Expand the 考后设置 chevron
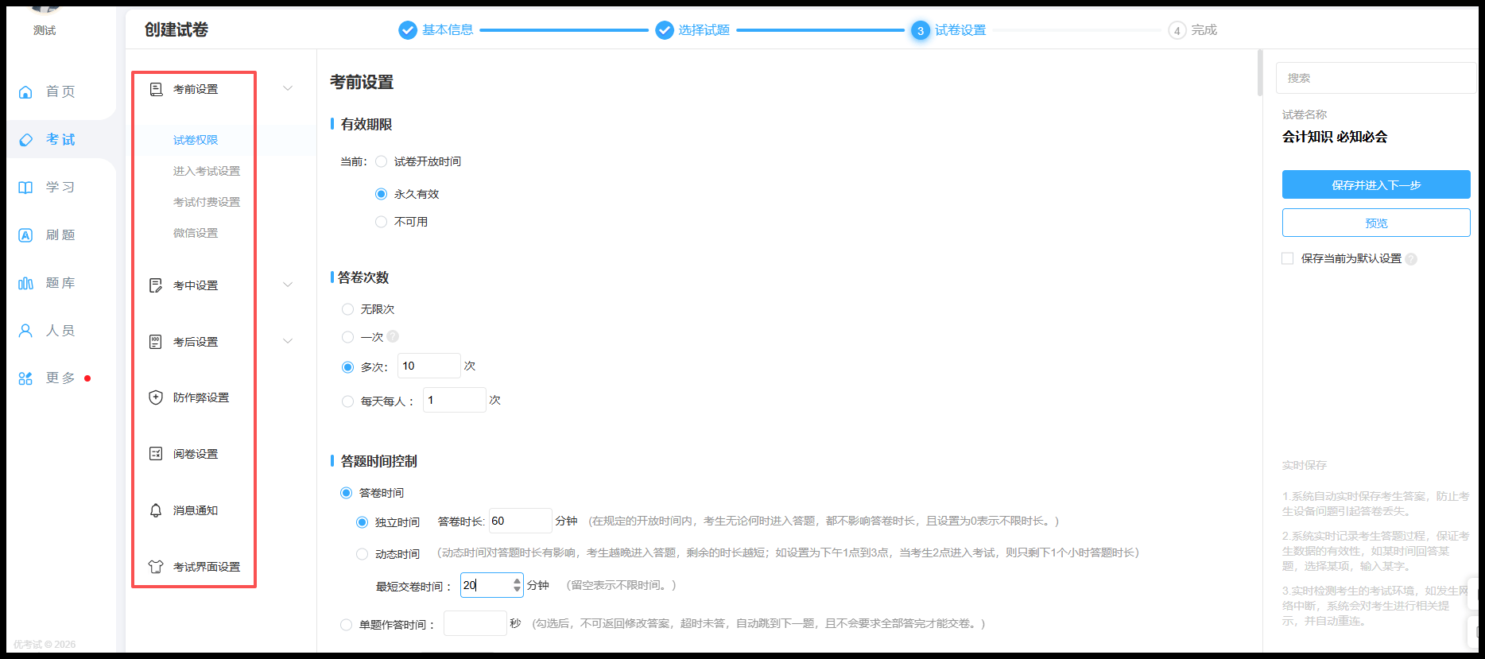Image resolution: width=1485 pixels, height=659 pixels. coord(288,341)
